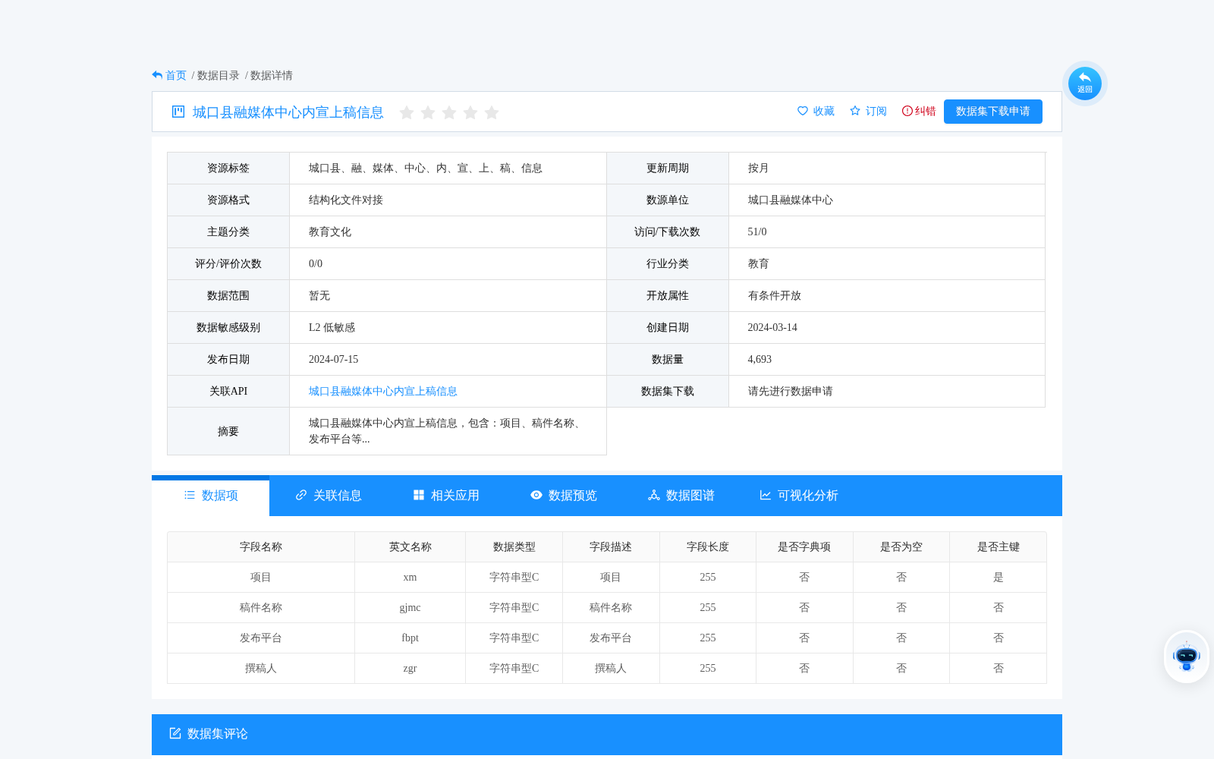
Task: Click the 摘要 summary text
Action: point(448,431)
